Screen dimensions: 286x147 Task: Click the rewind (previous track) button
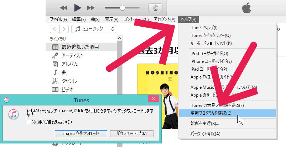click(64, 8)
